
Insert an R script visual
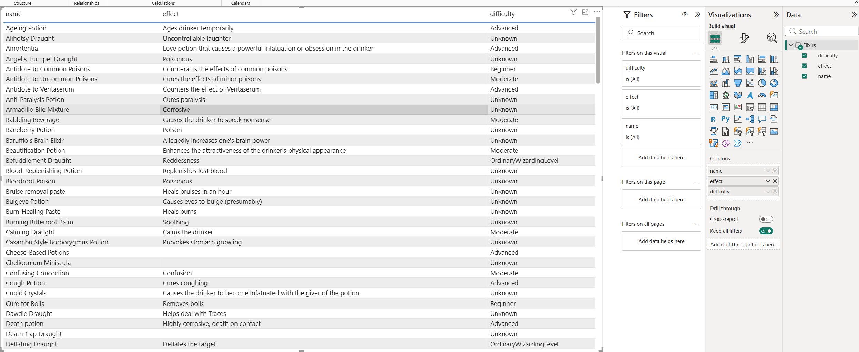pos(713,119)
